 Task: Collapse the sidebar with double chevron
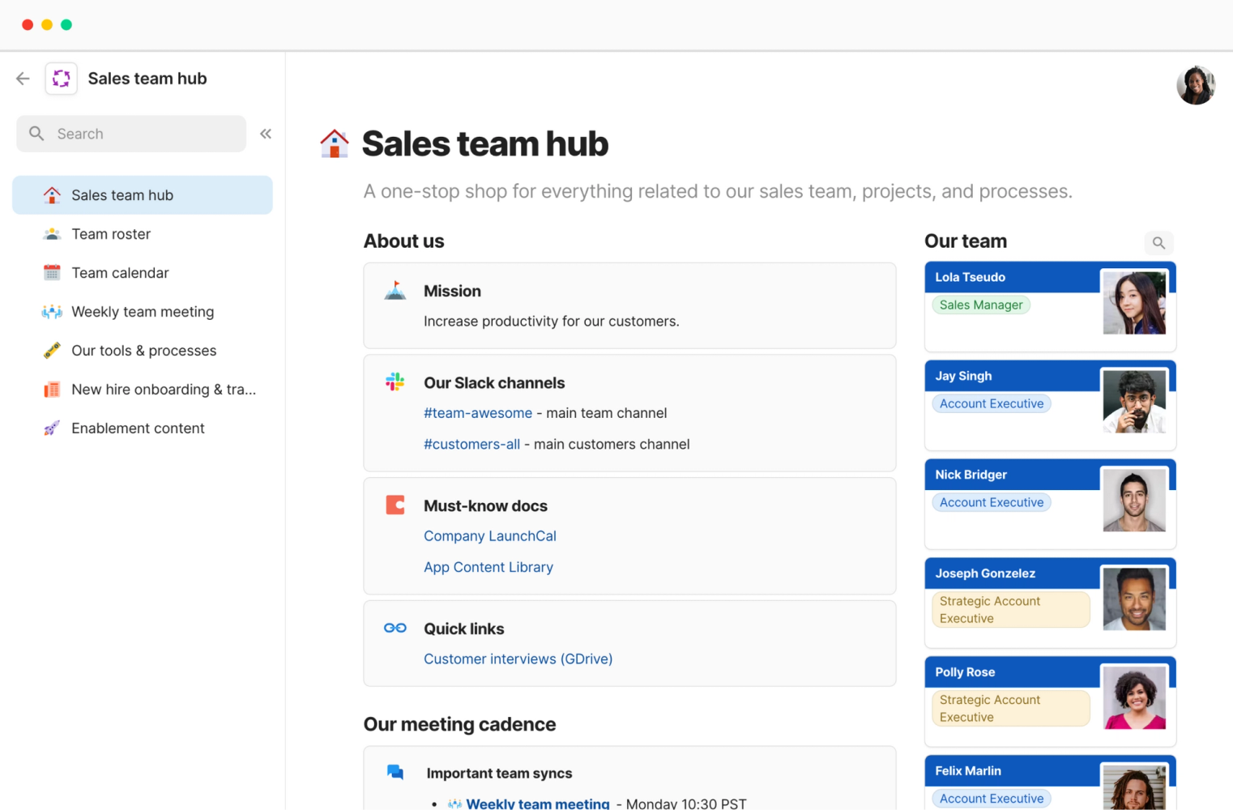click(x=266, y=134)
